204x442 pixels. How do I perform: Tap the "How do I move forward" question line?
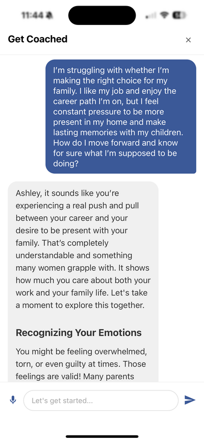pyautogui.click(x=115, y=143)
